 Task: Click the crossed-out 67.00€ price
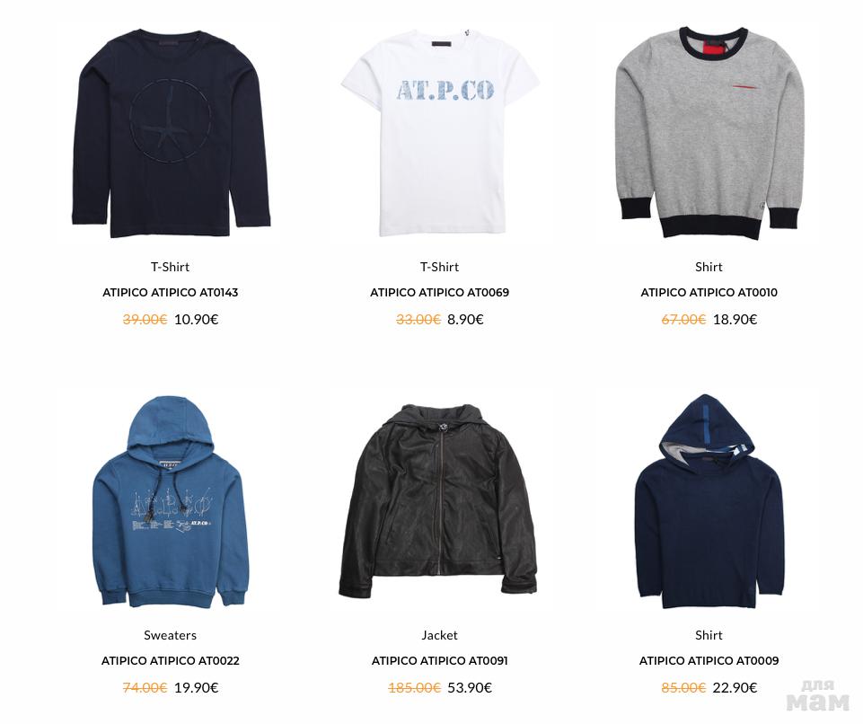point(683,319)
